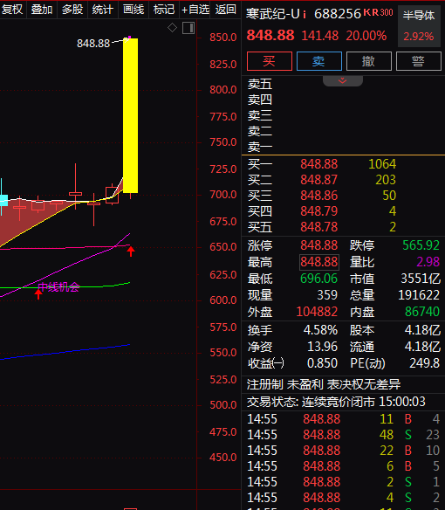Click the red info 'i' icon
The width and height of the screenshot is (445, 510).
point(305,14)
